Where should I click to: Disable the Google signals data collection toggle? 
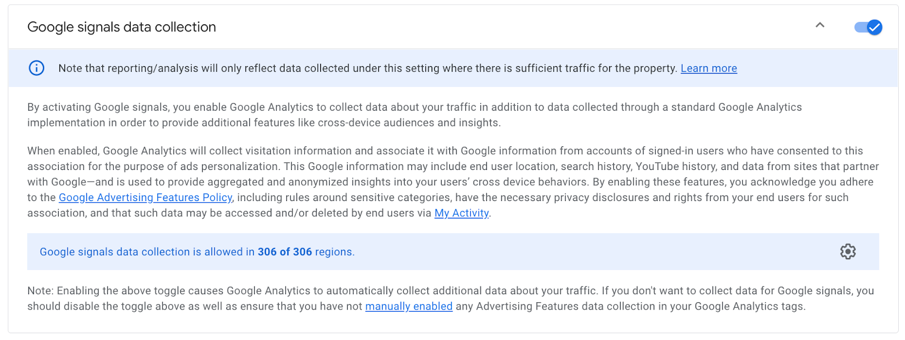click(868, 27)
